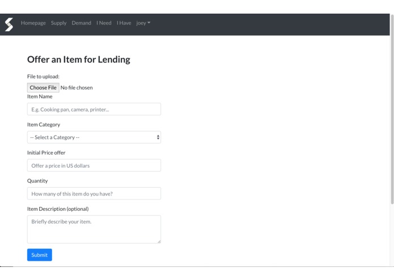Navigate to I Have page

tap(124, 23)
